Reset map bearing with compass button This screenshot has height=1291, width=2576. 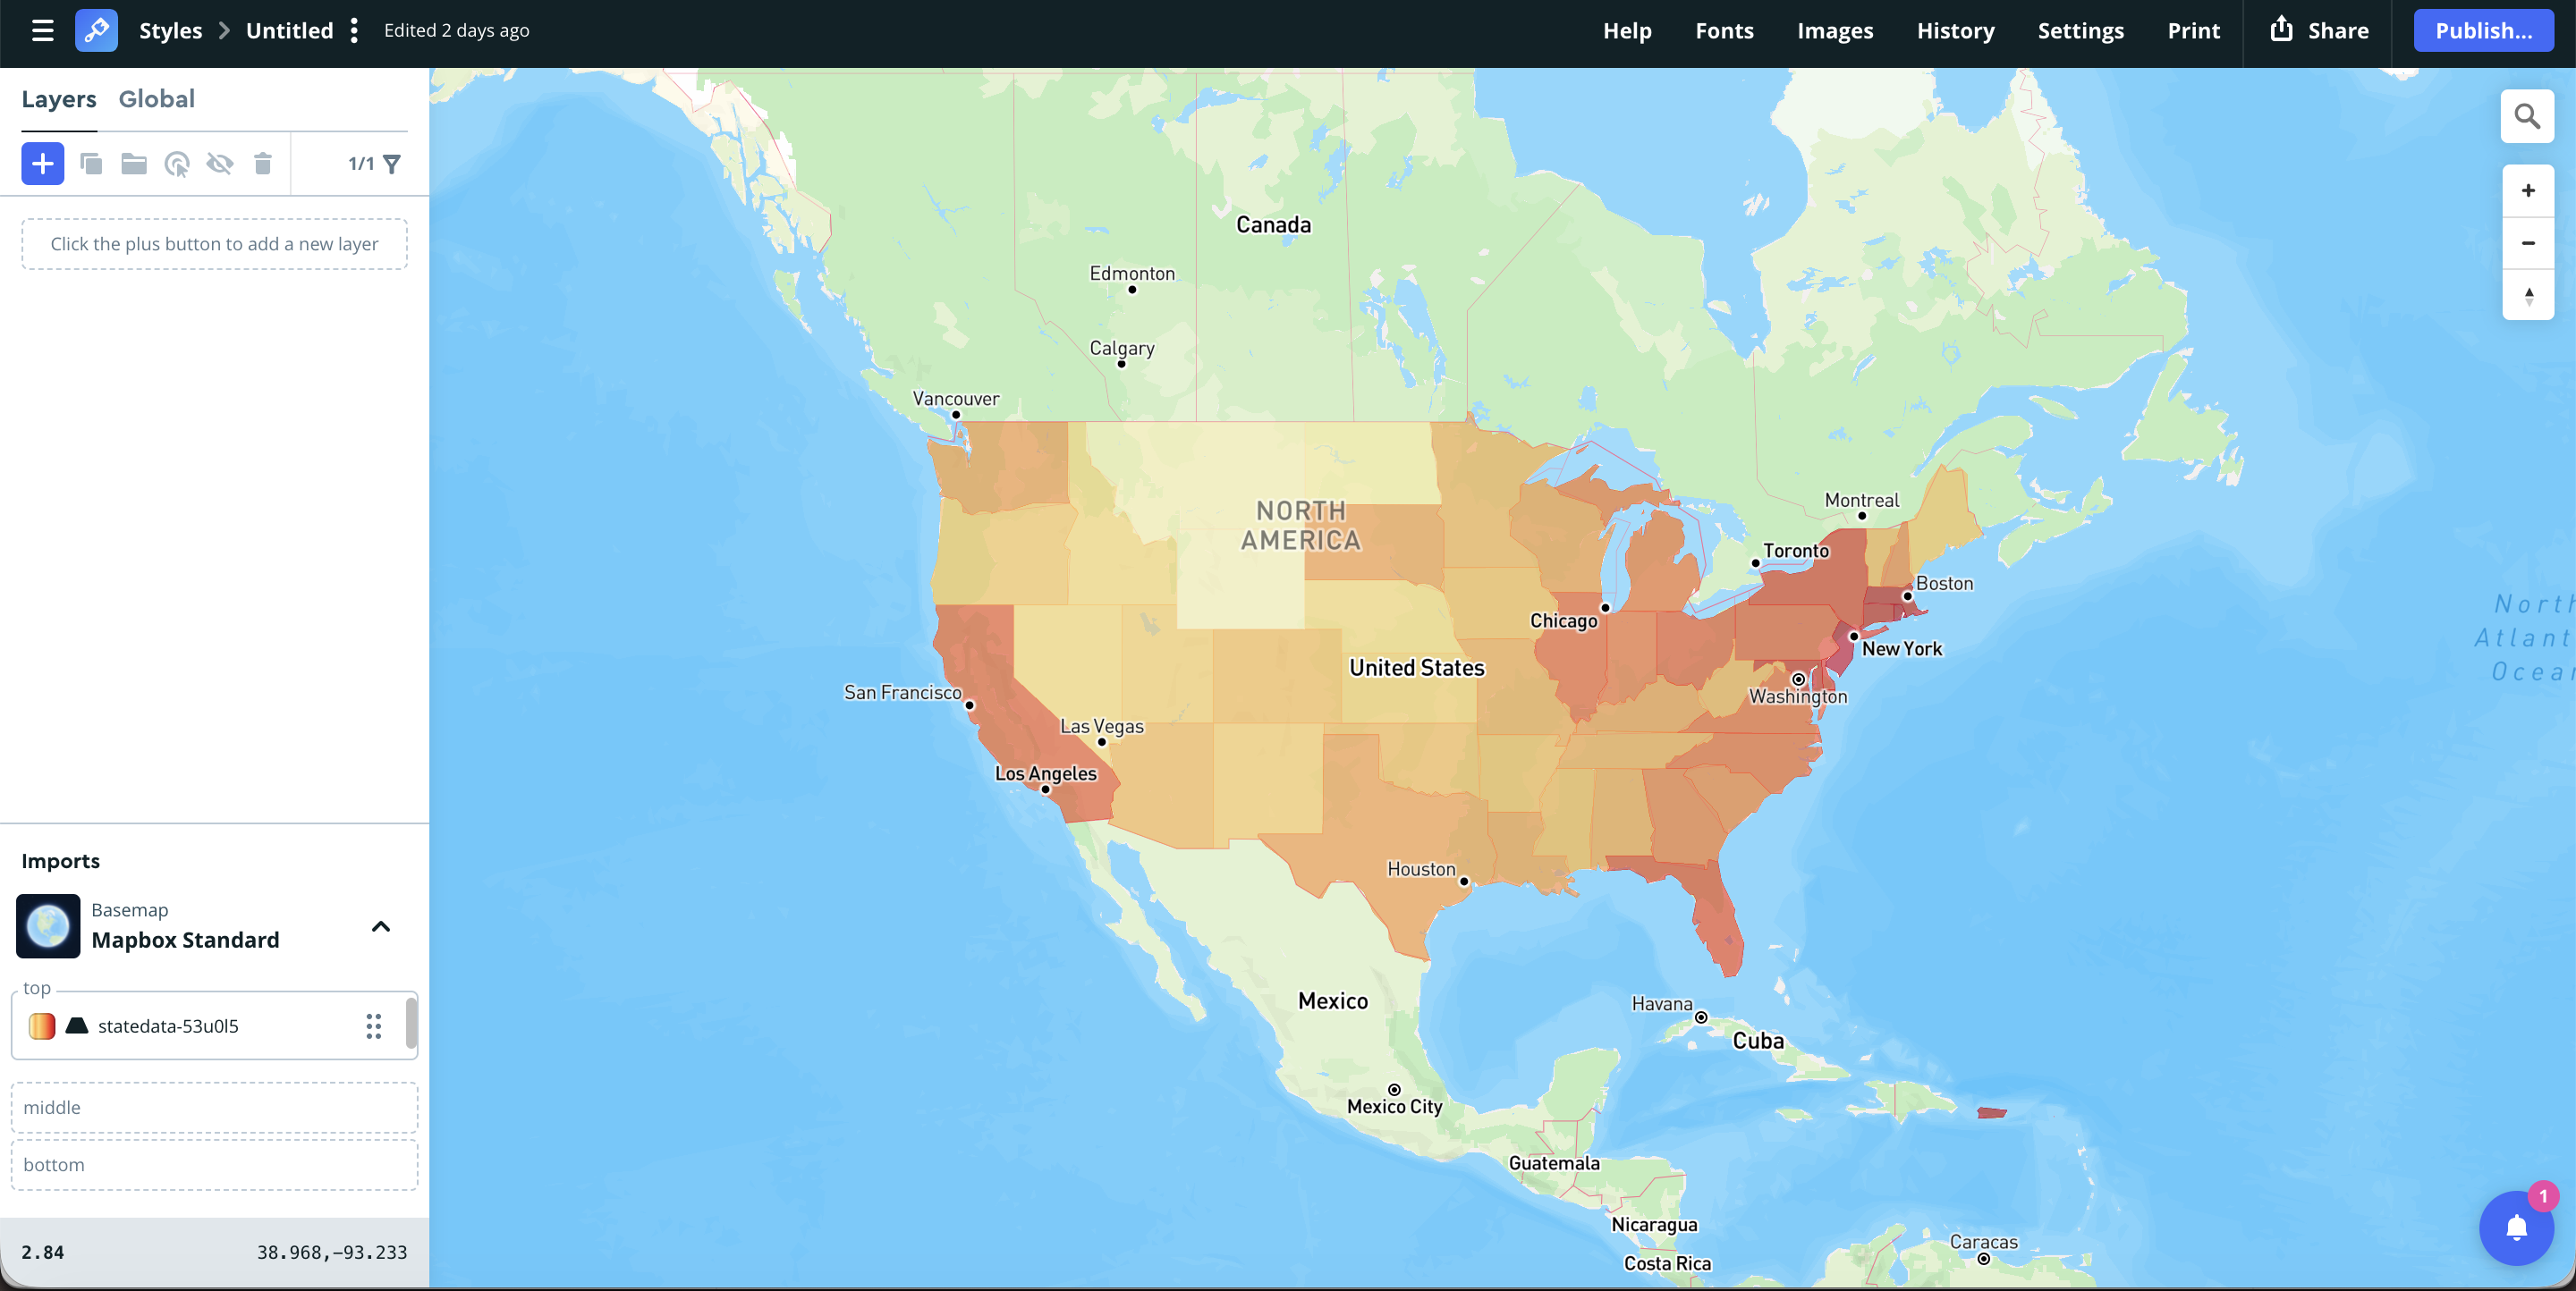(2527, 296)
